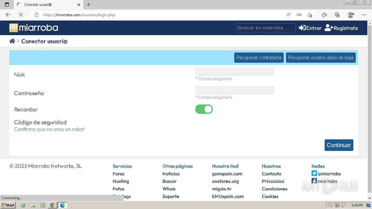This screenshot has height=209, width=372.
Task: Click the miarroba logo
Action: coord(34,28)
